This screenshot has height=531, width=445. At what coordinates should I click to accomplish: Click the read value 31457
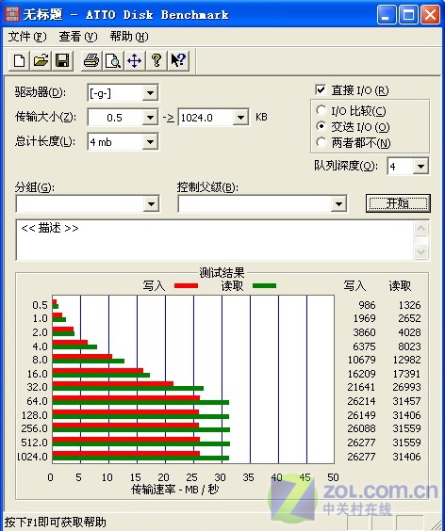[x=406, y=401]
